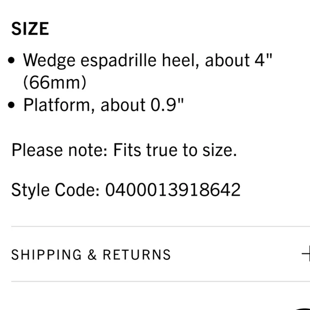Click bullet point beside Platform line
The width and height of the screenshot is (310, 310).
(x=11, y=105)
